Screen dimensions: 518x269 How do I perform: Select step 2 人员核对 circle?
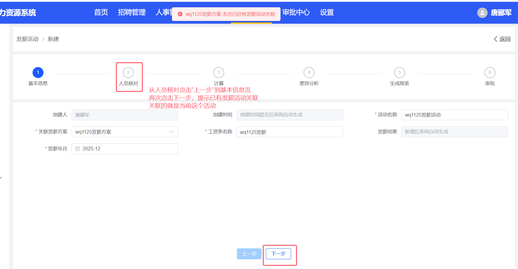click(x=128, y=73)
